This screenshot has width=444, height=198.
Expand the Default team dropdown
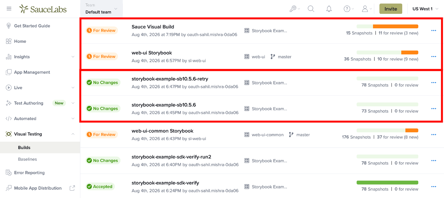102,9
